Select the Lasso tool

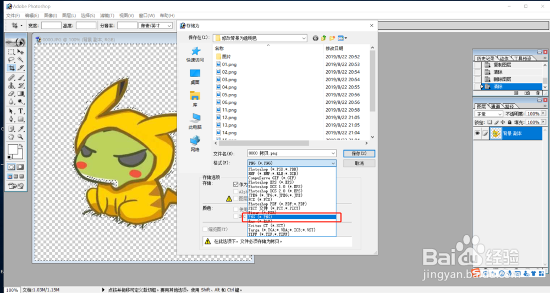[x=11, y=60]
